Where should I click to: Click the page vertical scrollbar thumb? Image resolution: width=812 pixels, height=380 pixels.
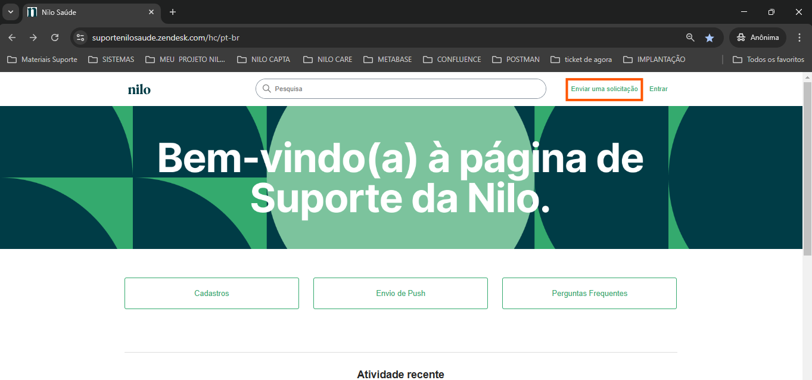(807, 169)
